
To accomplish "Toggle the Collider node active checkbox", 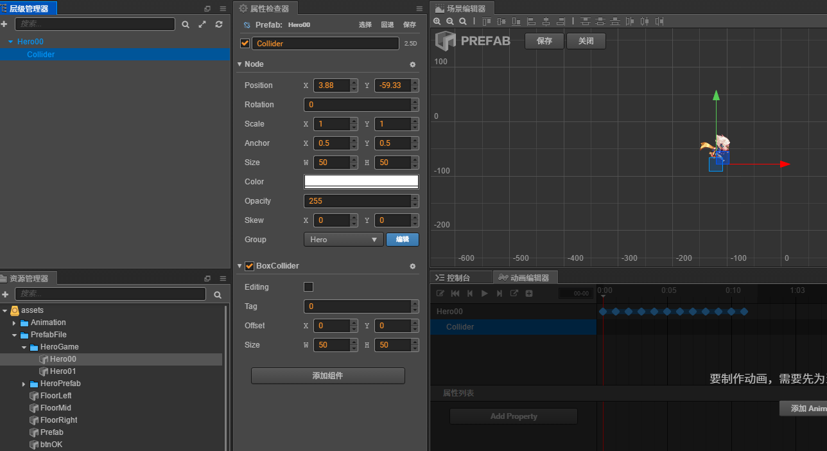I will pyautogui.click(x=245, y=43).
